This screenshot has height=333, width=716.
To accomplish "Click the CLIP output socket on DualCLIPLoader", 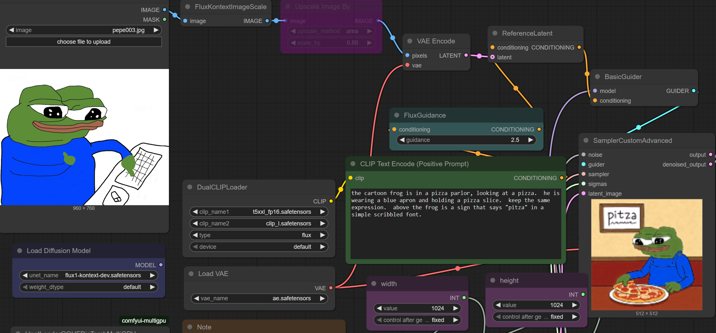I will [331, 201].
